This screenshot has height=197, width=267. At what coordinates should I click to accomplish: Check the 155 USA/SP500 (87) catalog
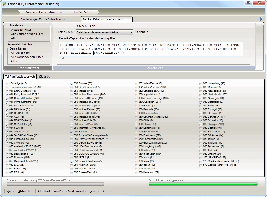click(201, 158)
